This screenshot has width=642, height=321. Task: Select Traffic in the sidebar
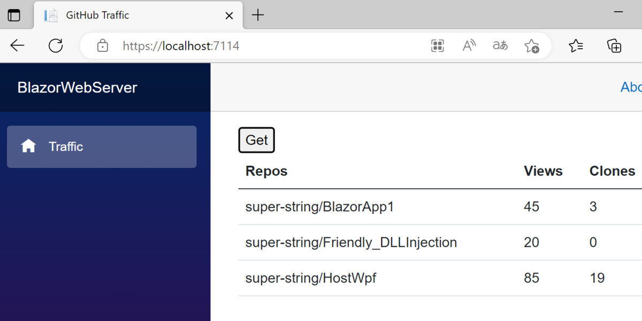click(x=66, y=147)
